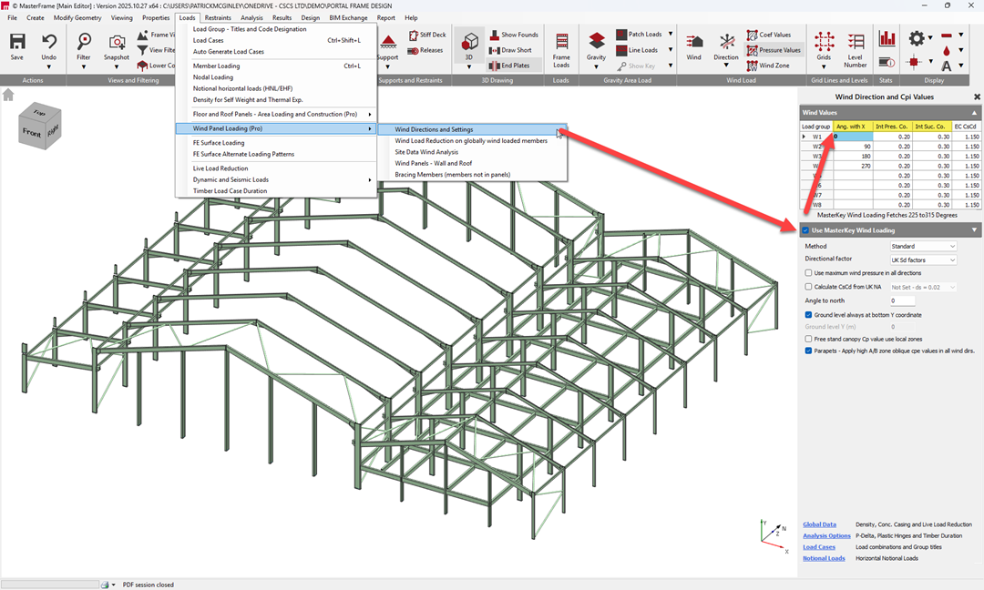This screenshot has width=984, height=590.
Task: Open the Grids tool
Action: pos(824,41)
